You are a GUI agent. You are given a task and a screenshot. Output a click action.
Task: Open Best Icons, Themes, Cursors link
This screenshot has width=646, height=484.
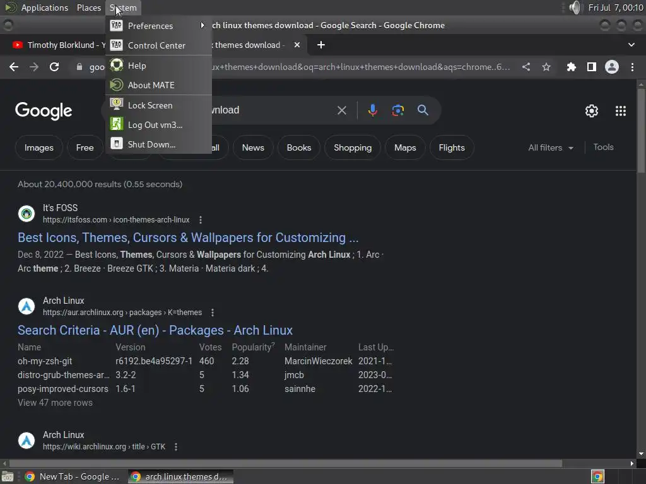pyautogui.click(x=188, y=238)
